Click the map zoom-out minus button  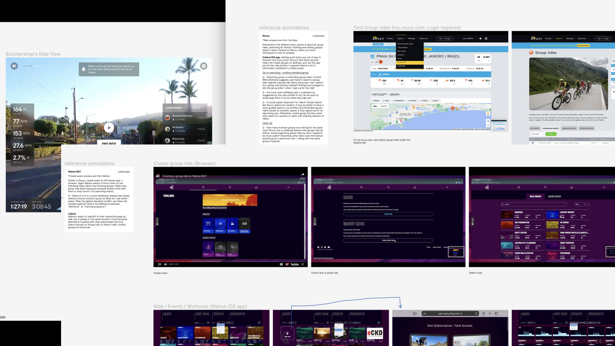pos(488,125)
